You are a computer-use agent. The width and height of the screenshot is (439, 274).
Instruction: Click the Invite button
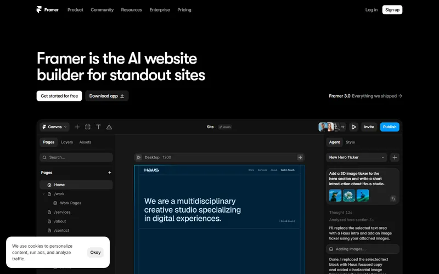coord(369,127)
